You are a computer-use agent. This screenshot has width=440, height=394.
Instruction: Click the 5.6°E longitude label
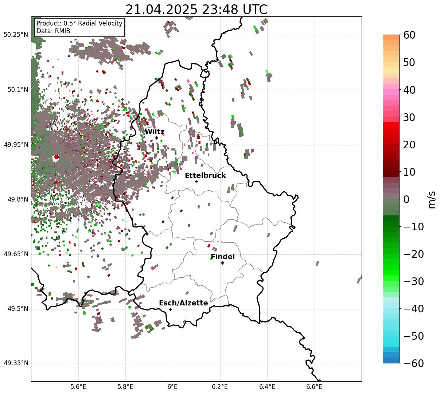pyautogui.click(x=78, y=387)
